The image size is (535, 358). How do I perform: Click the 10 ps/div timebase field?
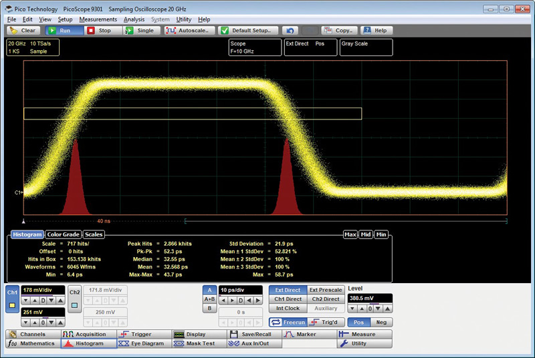coord(241,291)
